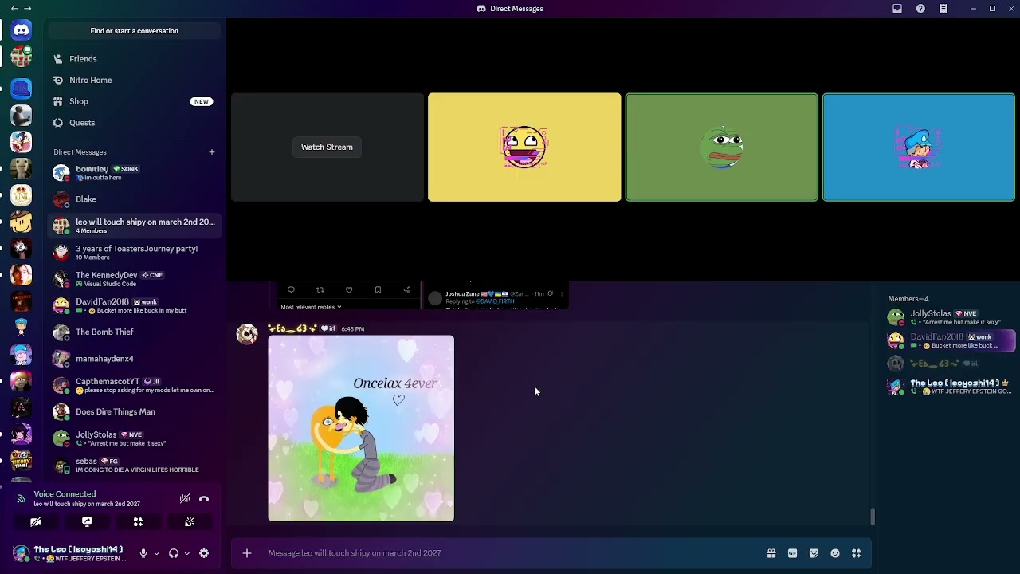Image resolution: width=1020 pixels, height=574 pixels.
Task: Click chat scrollbar thumb
Action: (873, 517)
